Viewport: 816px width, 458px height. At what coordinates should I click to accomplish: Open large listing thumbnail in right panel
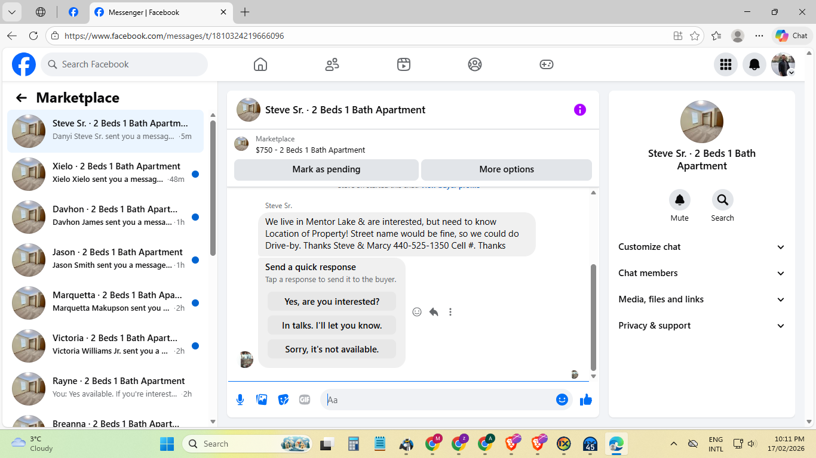[x=702, y=122]
